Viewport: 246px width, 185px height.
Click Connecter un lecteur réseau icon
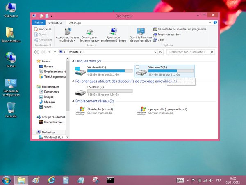(x=90, y=32)
